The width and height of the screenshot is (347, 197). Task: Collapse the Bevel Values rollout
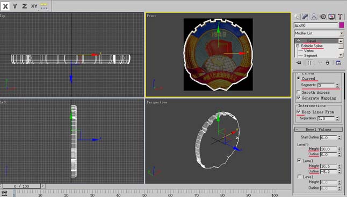tap(319, 129)
